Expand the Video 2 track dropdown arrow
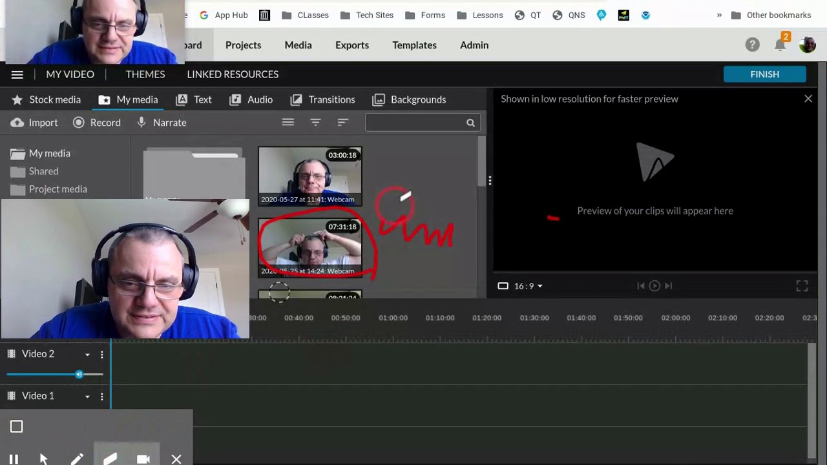 pyautogui.click(x=87, y=355)
